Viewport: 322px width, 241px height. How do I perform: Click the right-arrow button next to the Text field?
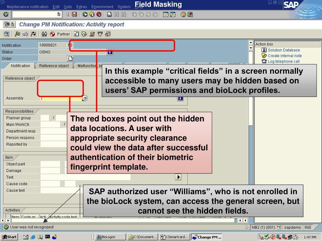pos(178,177)
